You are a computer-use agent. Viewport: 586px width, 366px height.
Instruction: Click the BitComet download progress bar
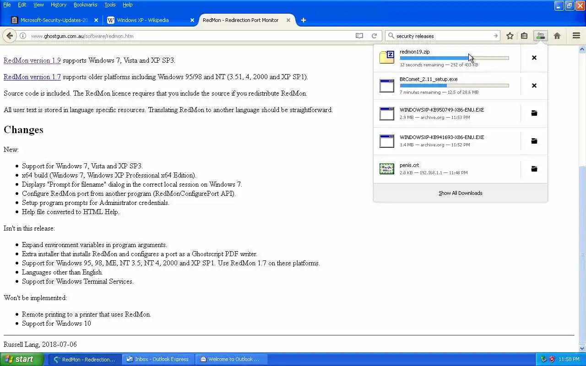tap(454, 86)
